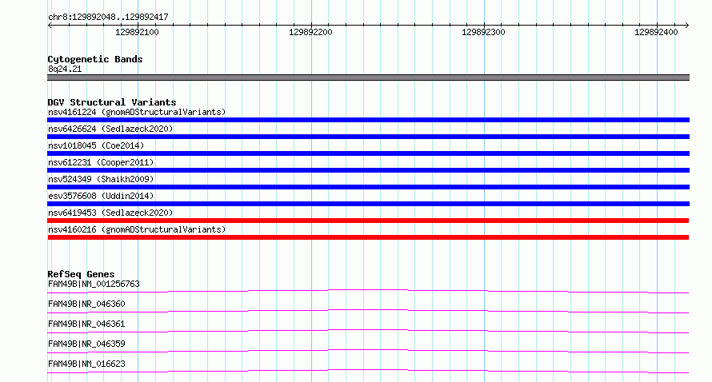712x382 pixels.
Task: Click the nsv4161224 (gnomADStructuralVariants) label
Action: (x=137, y=112)
